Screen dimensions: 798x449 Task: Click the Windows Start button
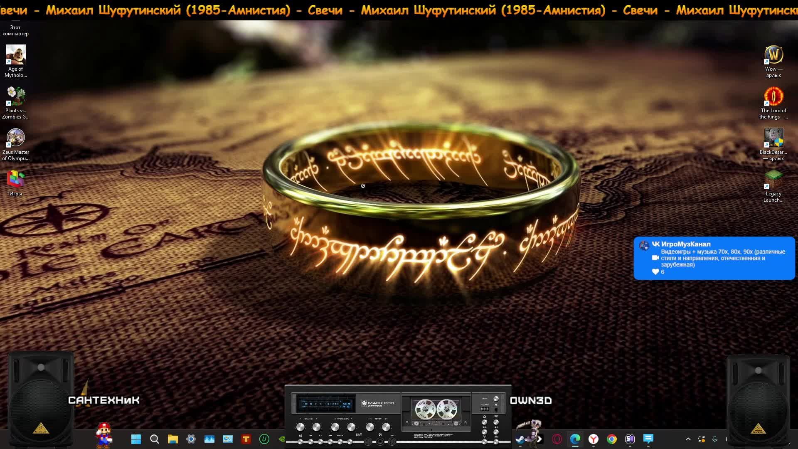pos(136,439)
